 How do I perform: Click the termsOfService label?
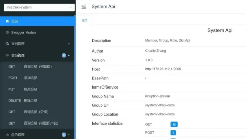(105, 87)
